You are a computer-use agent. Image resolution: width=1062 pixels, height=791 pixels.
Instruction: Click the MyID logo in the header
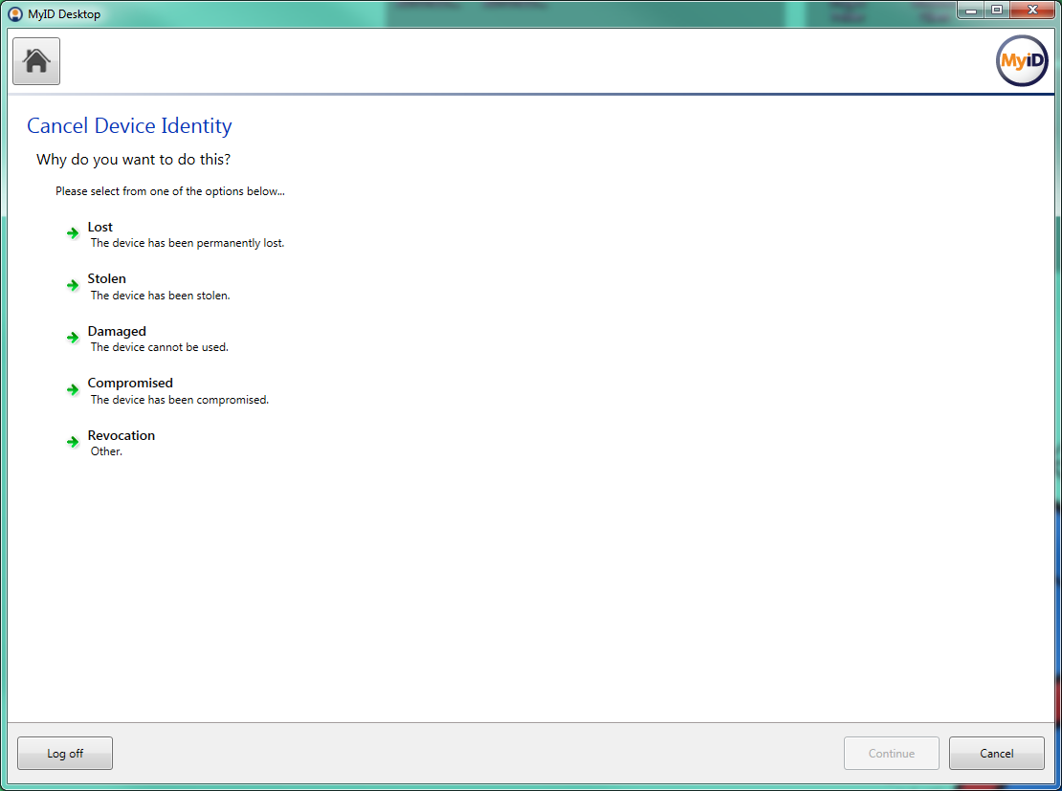click(1022, 61)
